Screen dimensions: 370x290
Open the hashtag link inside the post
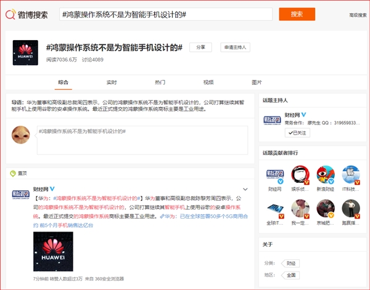coord(97,198)
